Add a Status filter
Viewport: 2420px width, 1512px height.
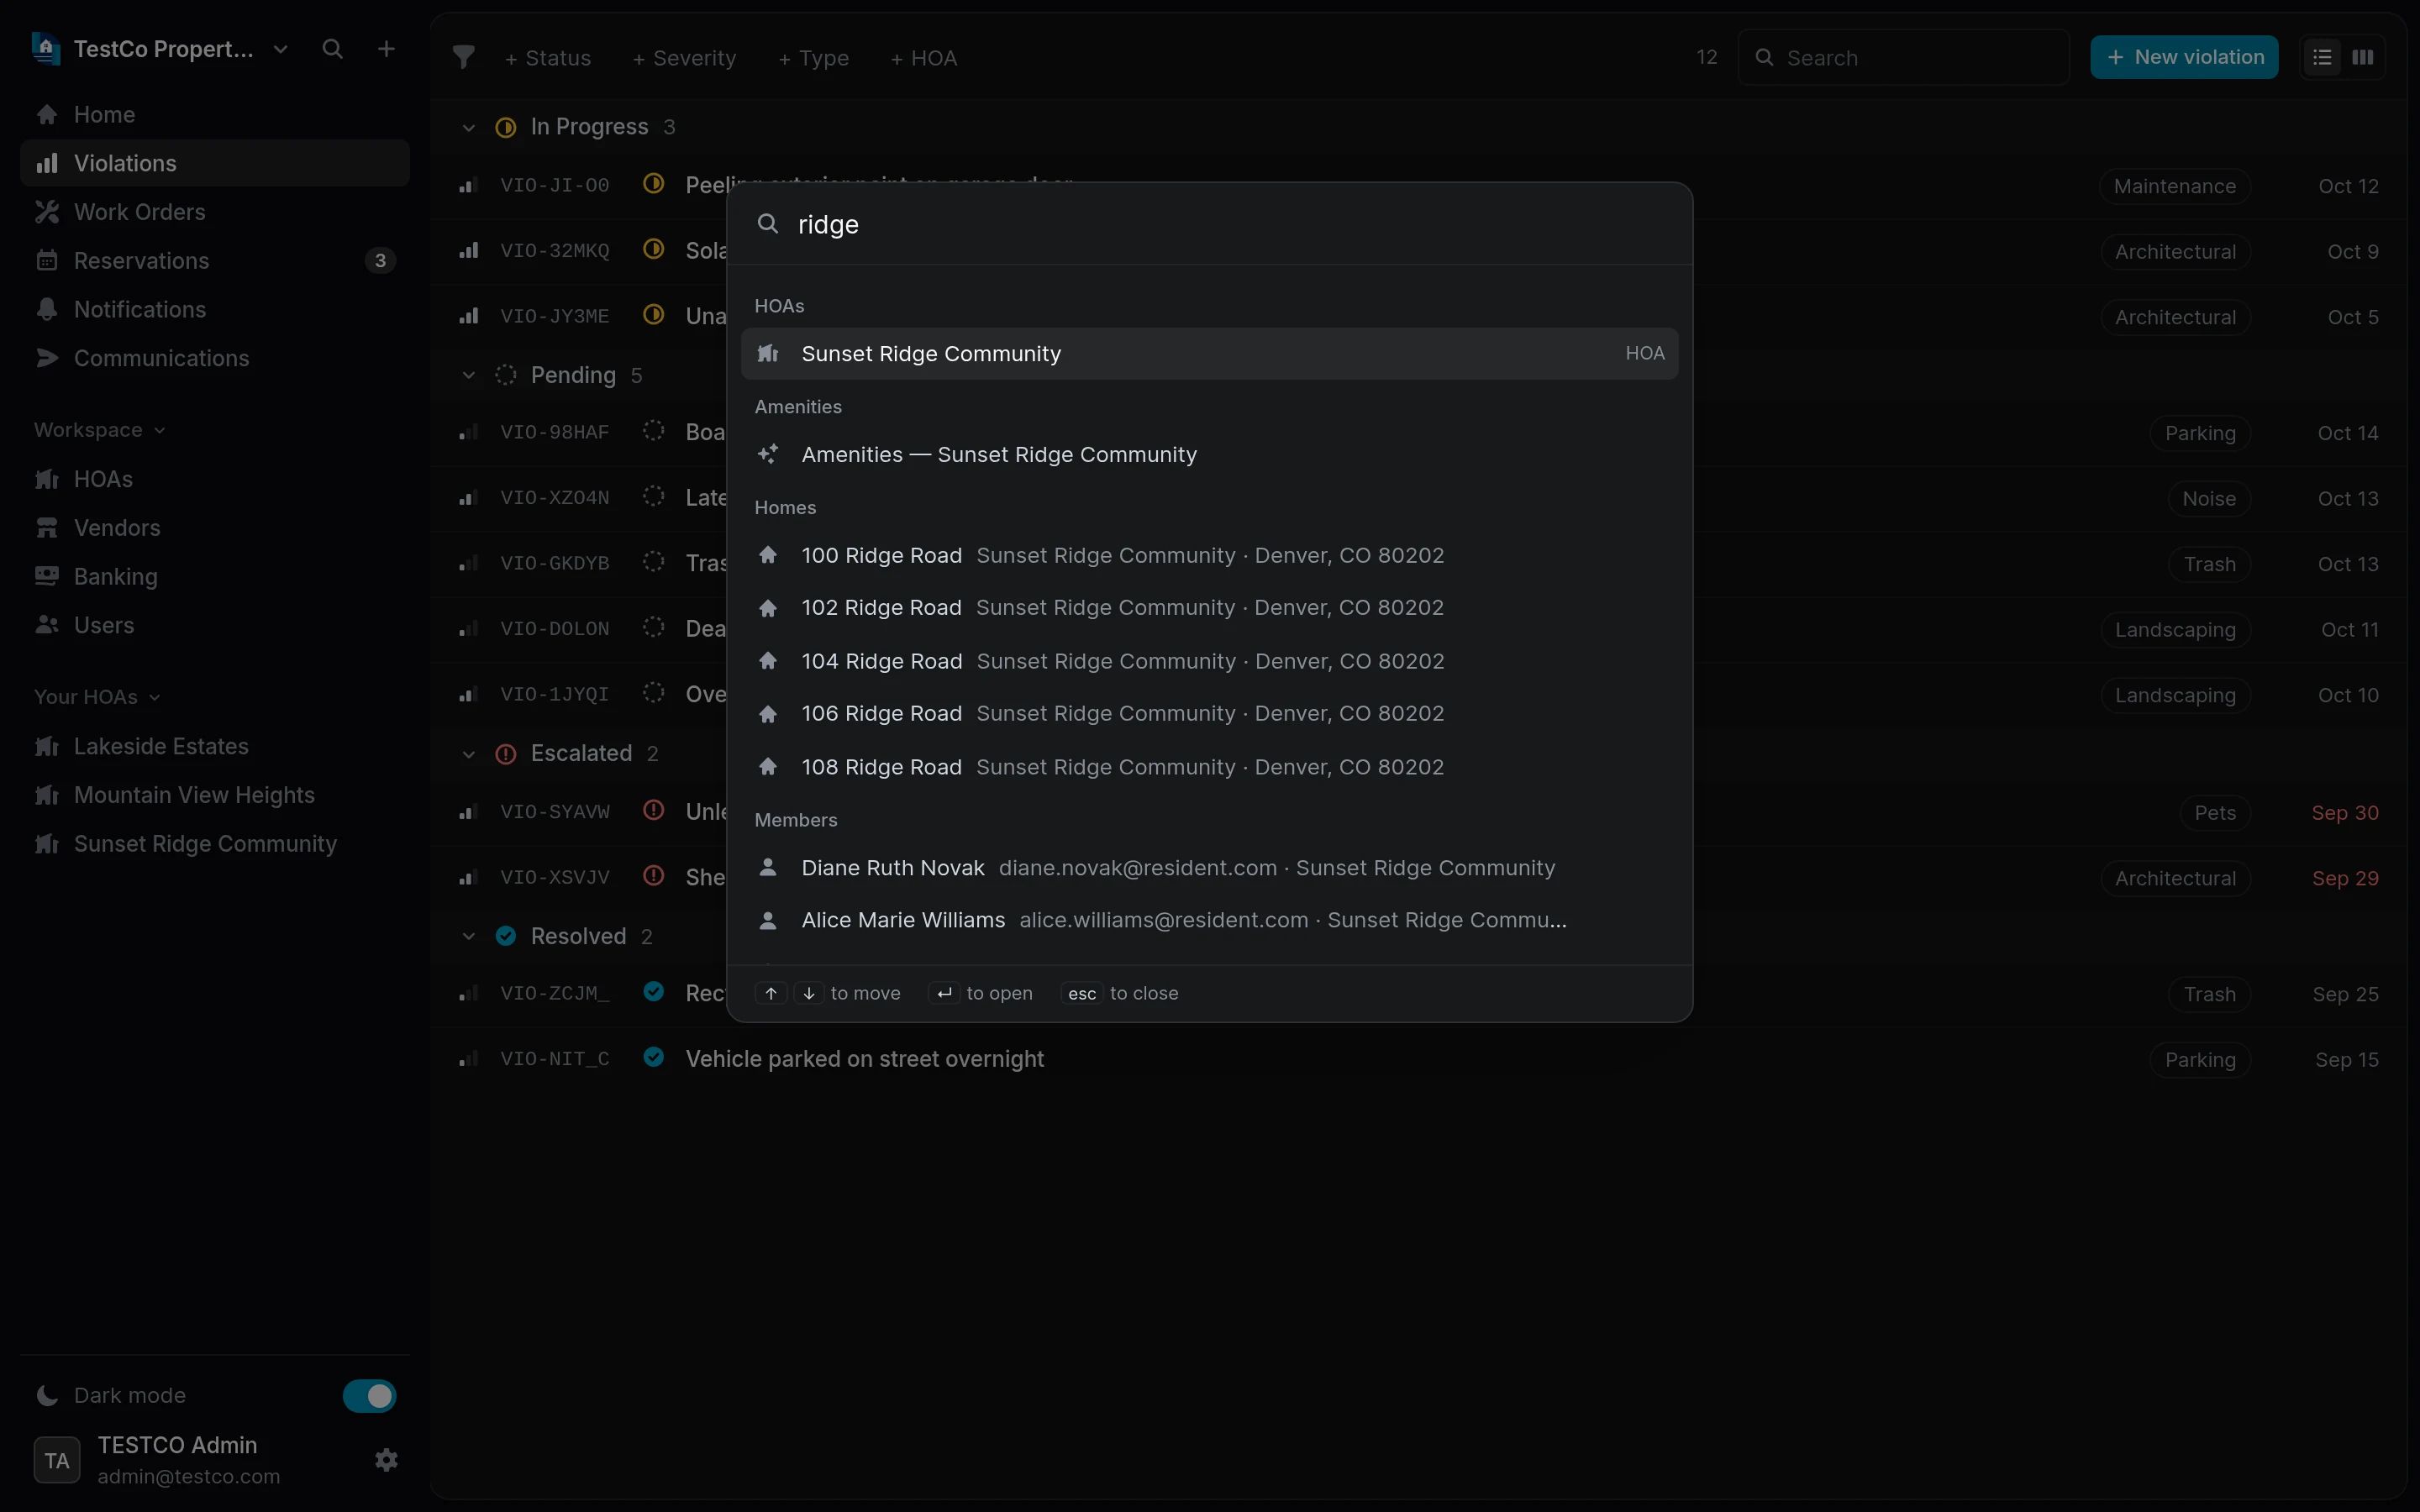[548, 58]
